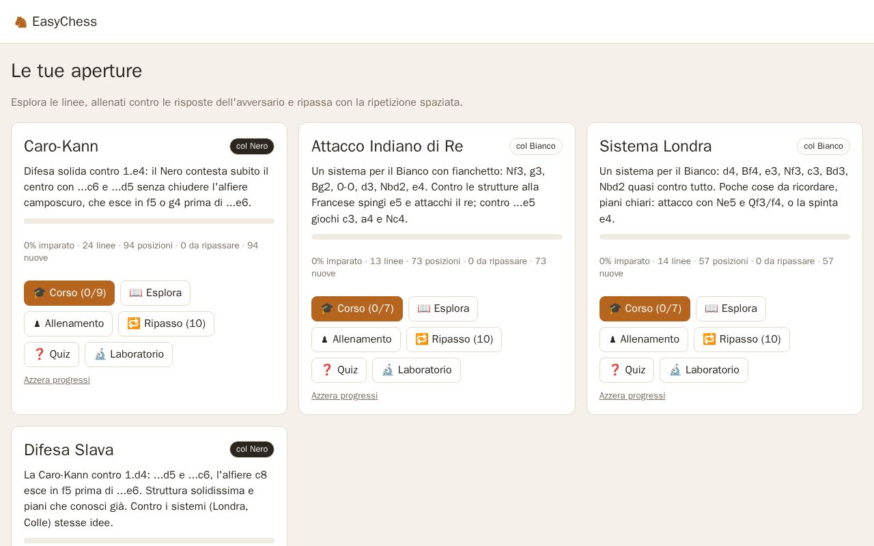
Task: Click the col Nero badge on Difesa Slava
Action: pyautogui.click(x=252, y=449)
